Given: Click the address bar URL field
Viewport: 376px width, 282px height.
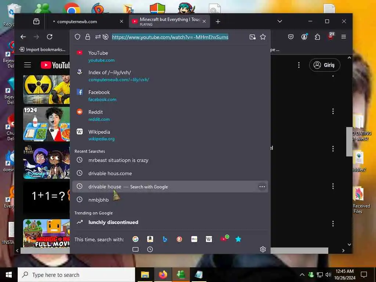Looking at the screenshot, I should [x=170, y=37].
